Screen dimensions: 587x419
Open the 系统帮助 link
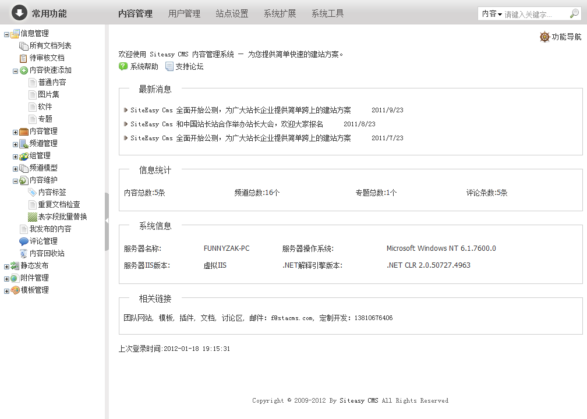[144, 66]
